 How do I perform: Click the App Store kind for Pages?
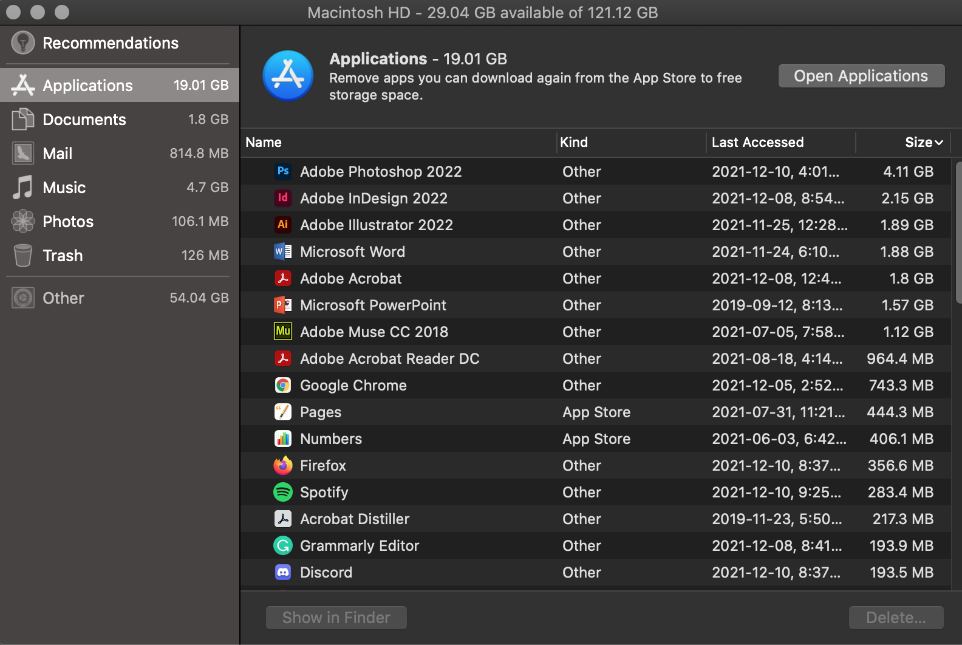click(x=596, y=412)
